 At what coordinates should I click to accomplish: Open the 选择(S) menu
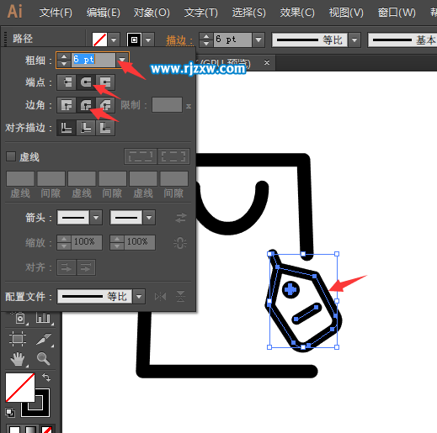coord(248,13)
